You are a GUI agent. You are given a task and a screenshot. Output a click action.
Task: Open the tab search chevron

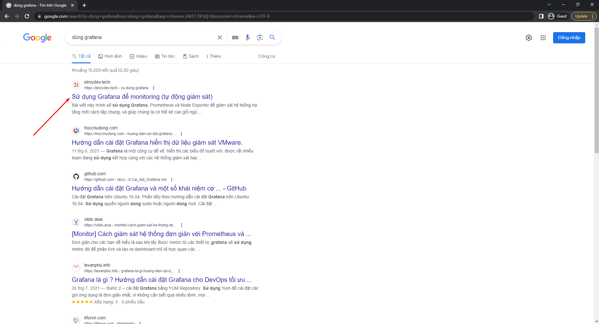pos(549,4)
